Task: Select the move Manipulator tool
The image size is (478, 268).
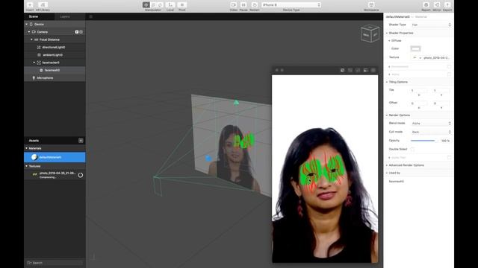Action: pyautogui.click(x=146, y=5)
